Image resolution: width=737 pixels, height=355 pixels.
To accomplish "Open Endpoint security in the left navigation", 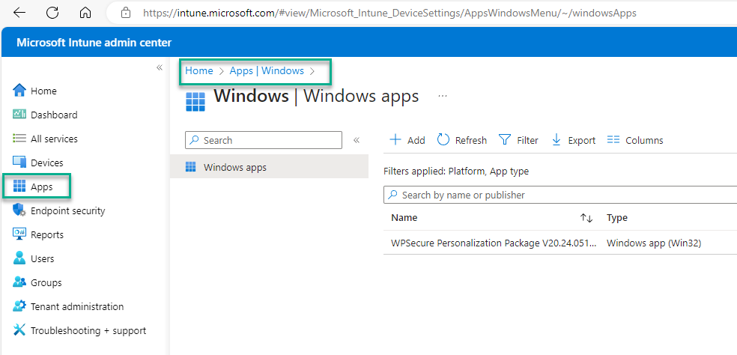I will (x=67, y=210).
